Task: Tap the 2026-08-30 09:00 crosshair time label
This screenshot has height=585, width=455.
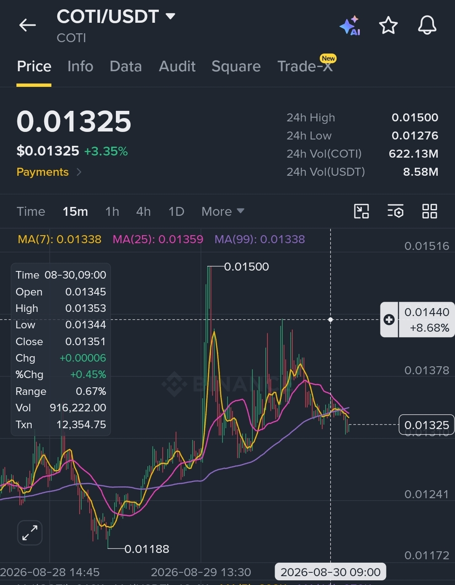Action: pyautogui.click(x=330, y=572)
